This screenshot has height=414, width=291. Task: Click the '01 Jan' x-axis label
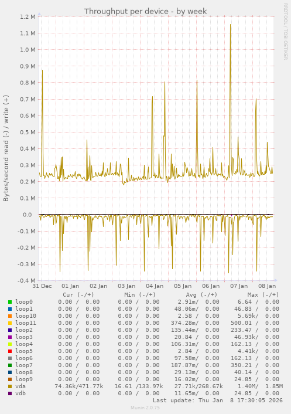(70, 286)
